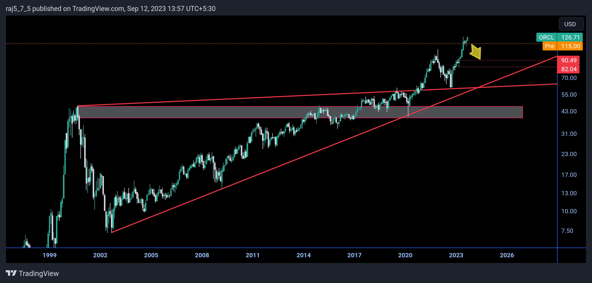Click the 31.00 price axis label

[569, 134]
